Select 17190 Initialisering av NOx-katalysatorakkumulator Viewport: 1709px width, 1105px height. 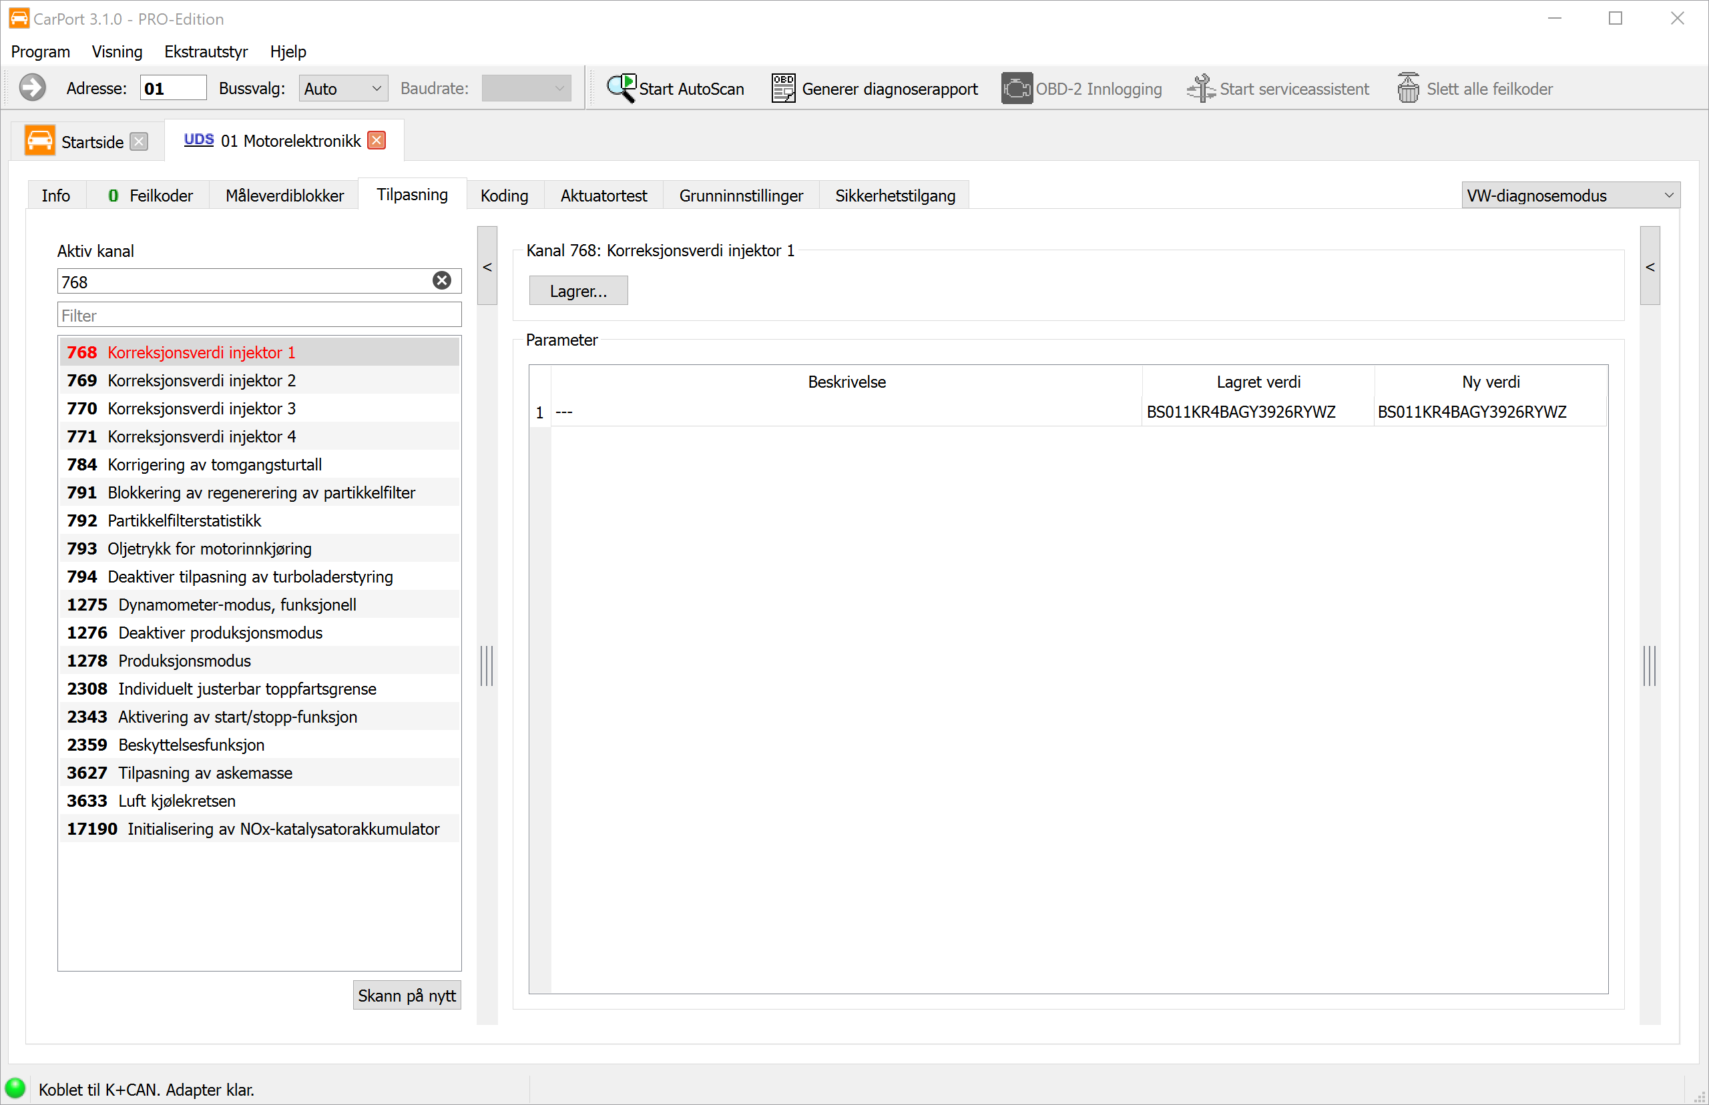[259, 828]
